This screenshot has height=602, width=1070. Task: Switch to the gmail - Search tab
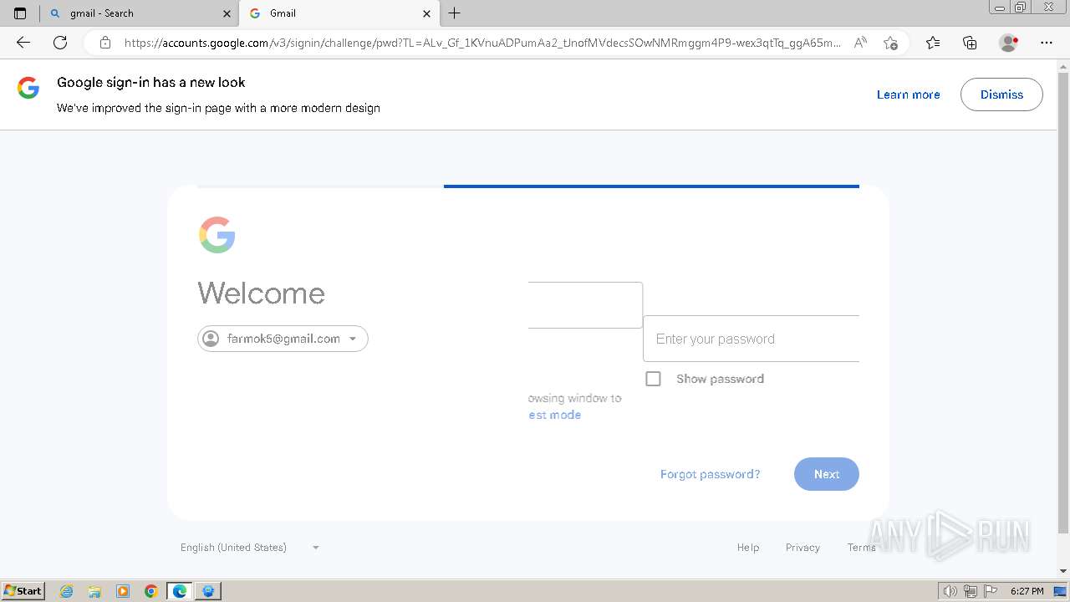(139, 13)
